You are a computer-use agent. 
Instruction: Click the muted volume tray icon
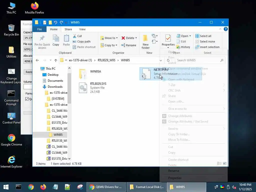coord(234,187)
